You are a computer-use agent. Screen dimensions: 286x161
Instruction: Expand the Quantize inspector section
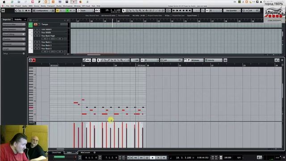pos(14,39)
